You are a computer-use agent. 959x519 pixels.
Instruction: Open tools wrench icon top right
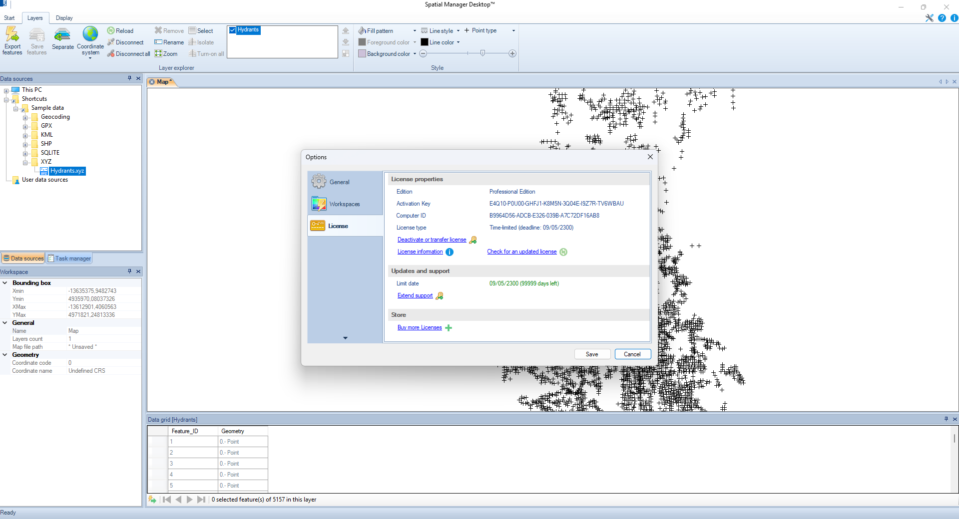(x=930, y=18)
